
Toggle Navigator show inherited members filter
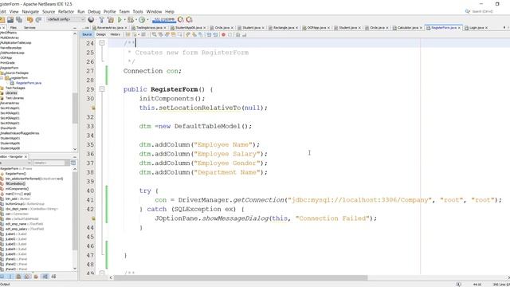[2, 277]
